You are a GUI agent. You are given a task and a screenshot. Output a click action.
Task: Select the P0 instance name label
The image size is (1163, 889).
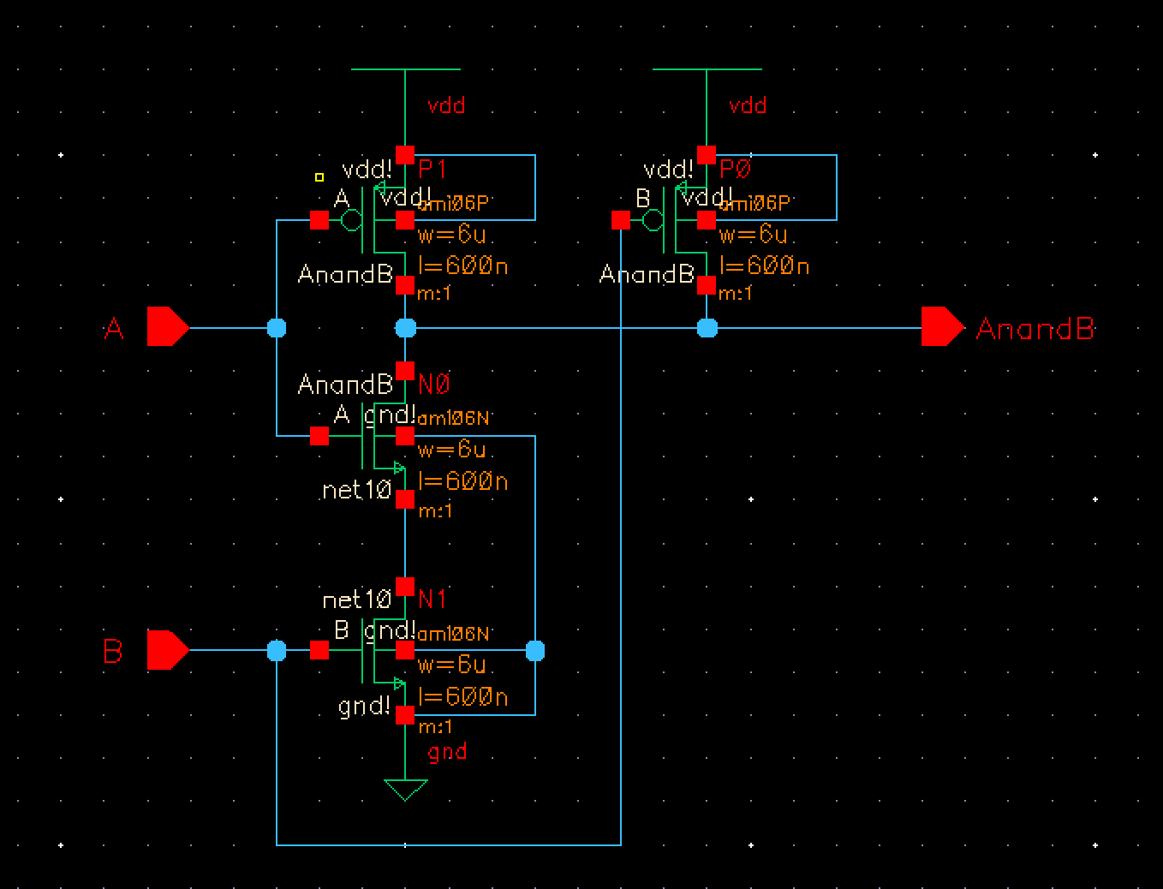click(x=736, y=169)
